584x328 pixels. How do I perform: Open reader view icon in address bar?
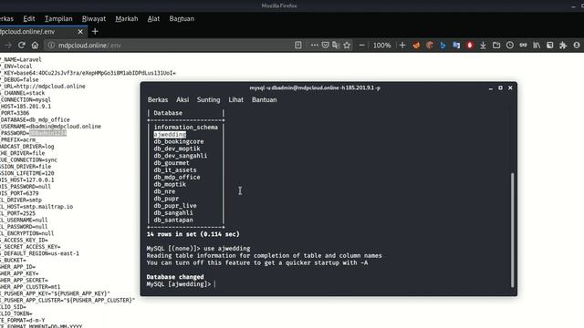298,45
